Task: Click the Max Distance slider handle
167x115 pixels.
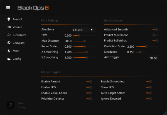Action: coord(85,41)
